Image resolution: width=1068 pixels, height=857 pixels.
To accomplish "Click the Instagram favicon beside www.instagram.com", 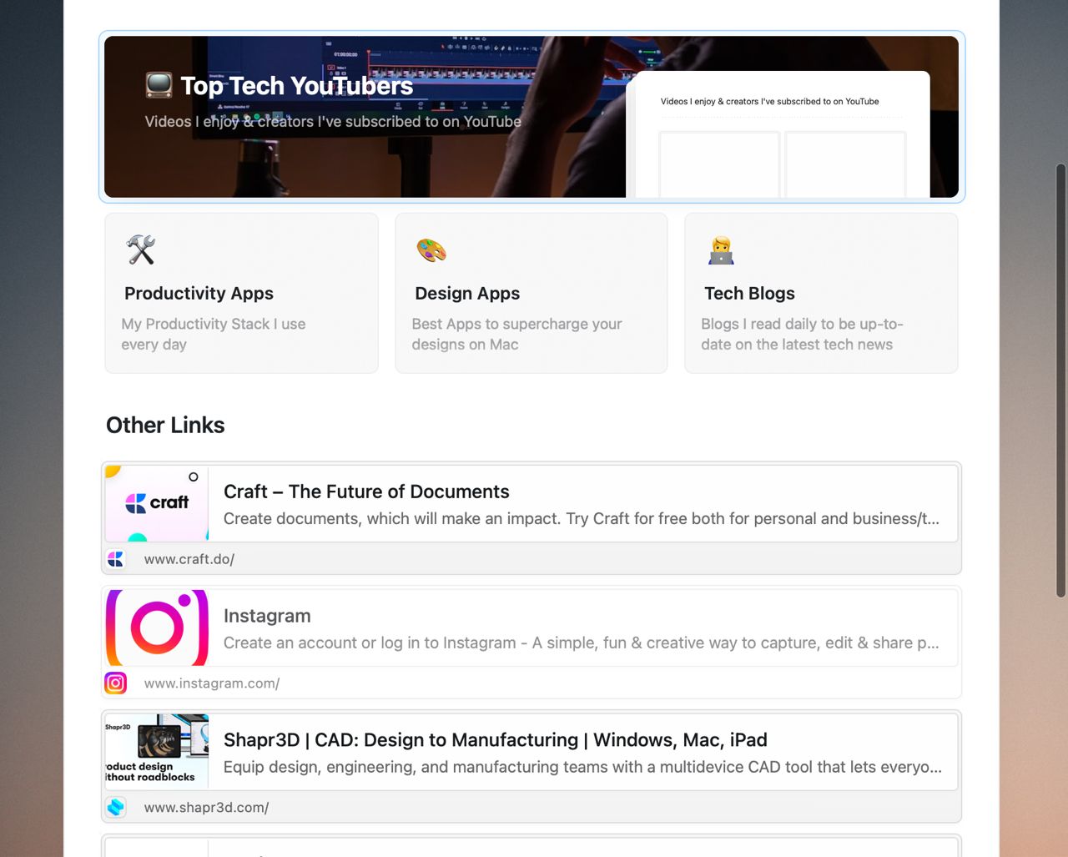I will coord(116,683).
